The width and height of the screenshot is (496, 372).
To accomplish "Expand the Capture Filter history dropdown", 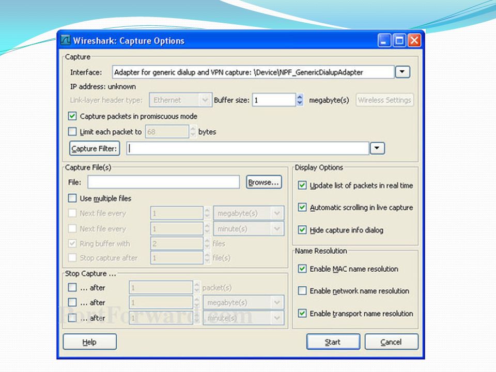I will pyautogui.click(x=377, y=148).
